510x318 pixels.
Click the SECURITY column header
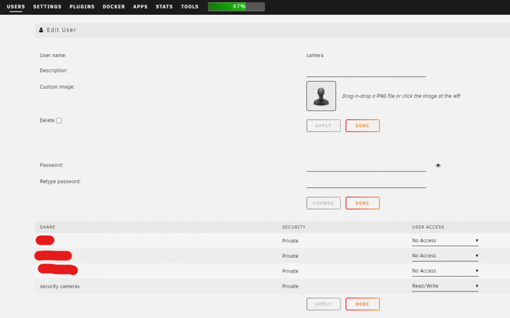tap(294, 227)
